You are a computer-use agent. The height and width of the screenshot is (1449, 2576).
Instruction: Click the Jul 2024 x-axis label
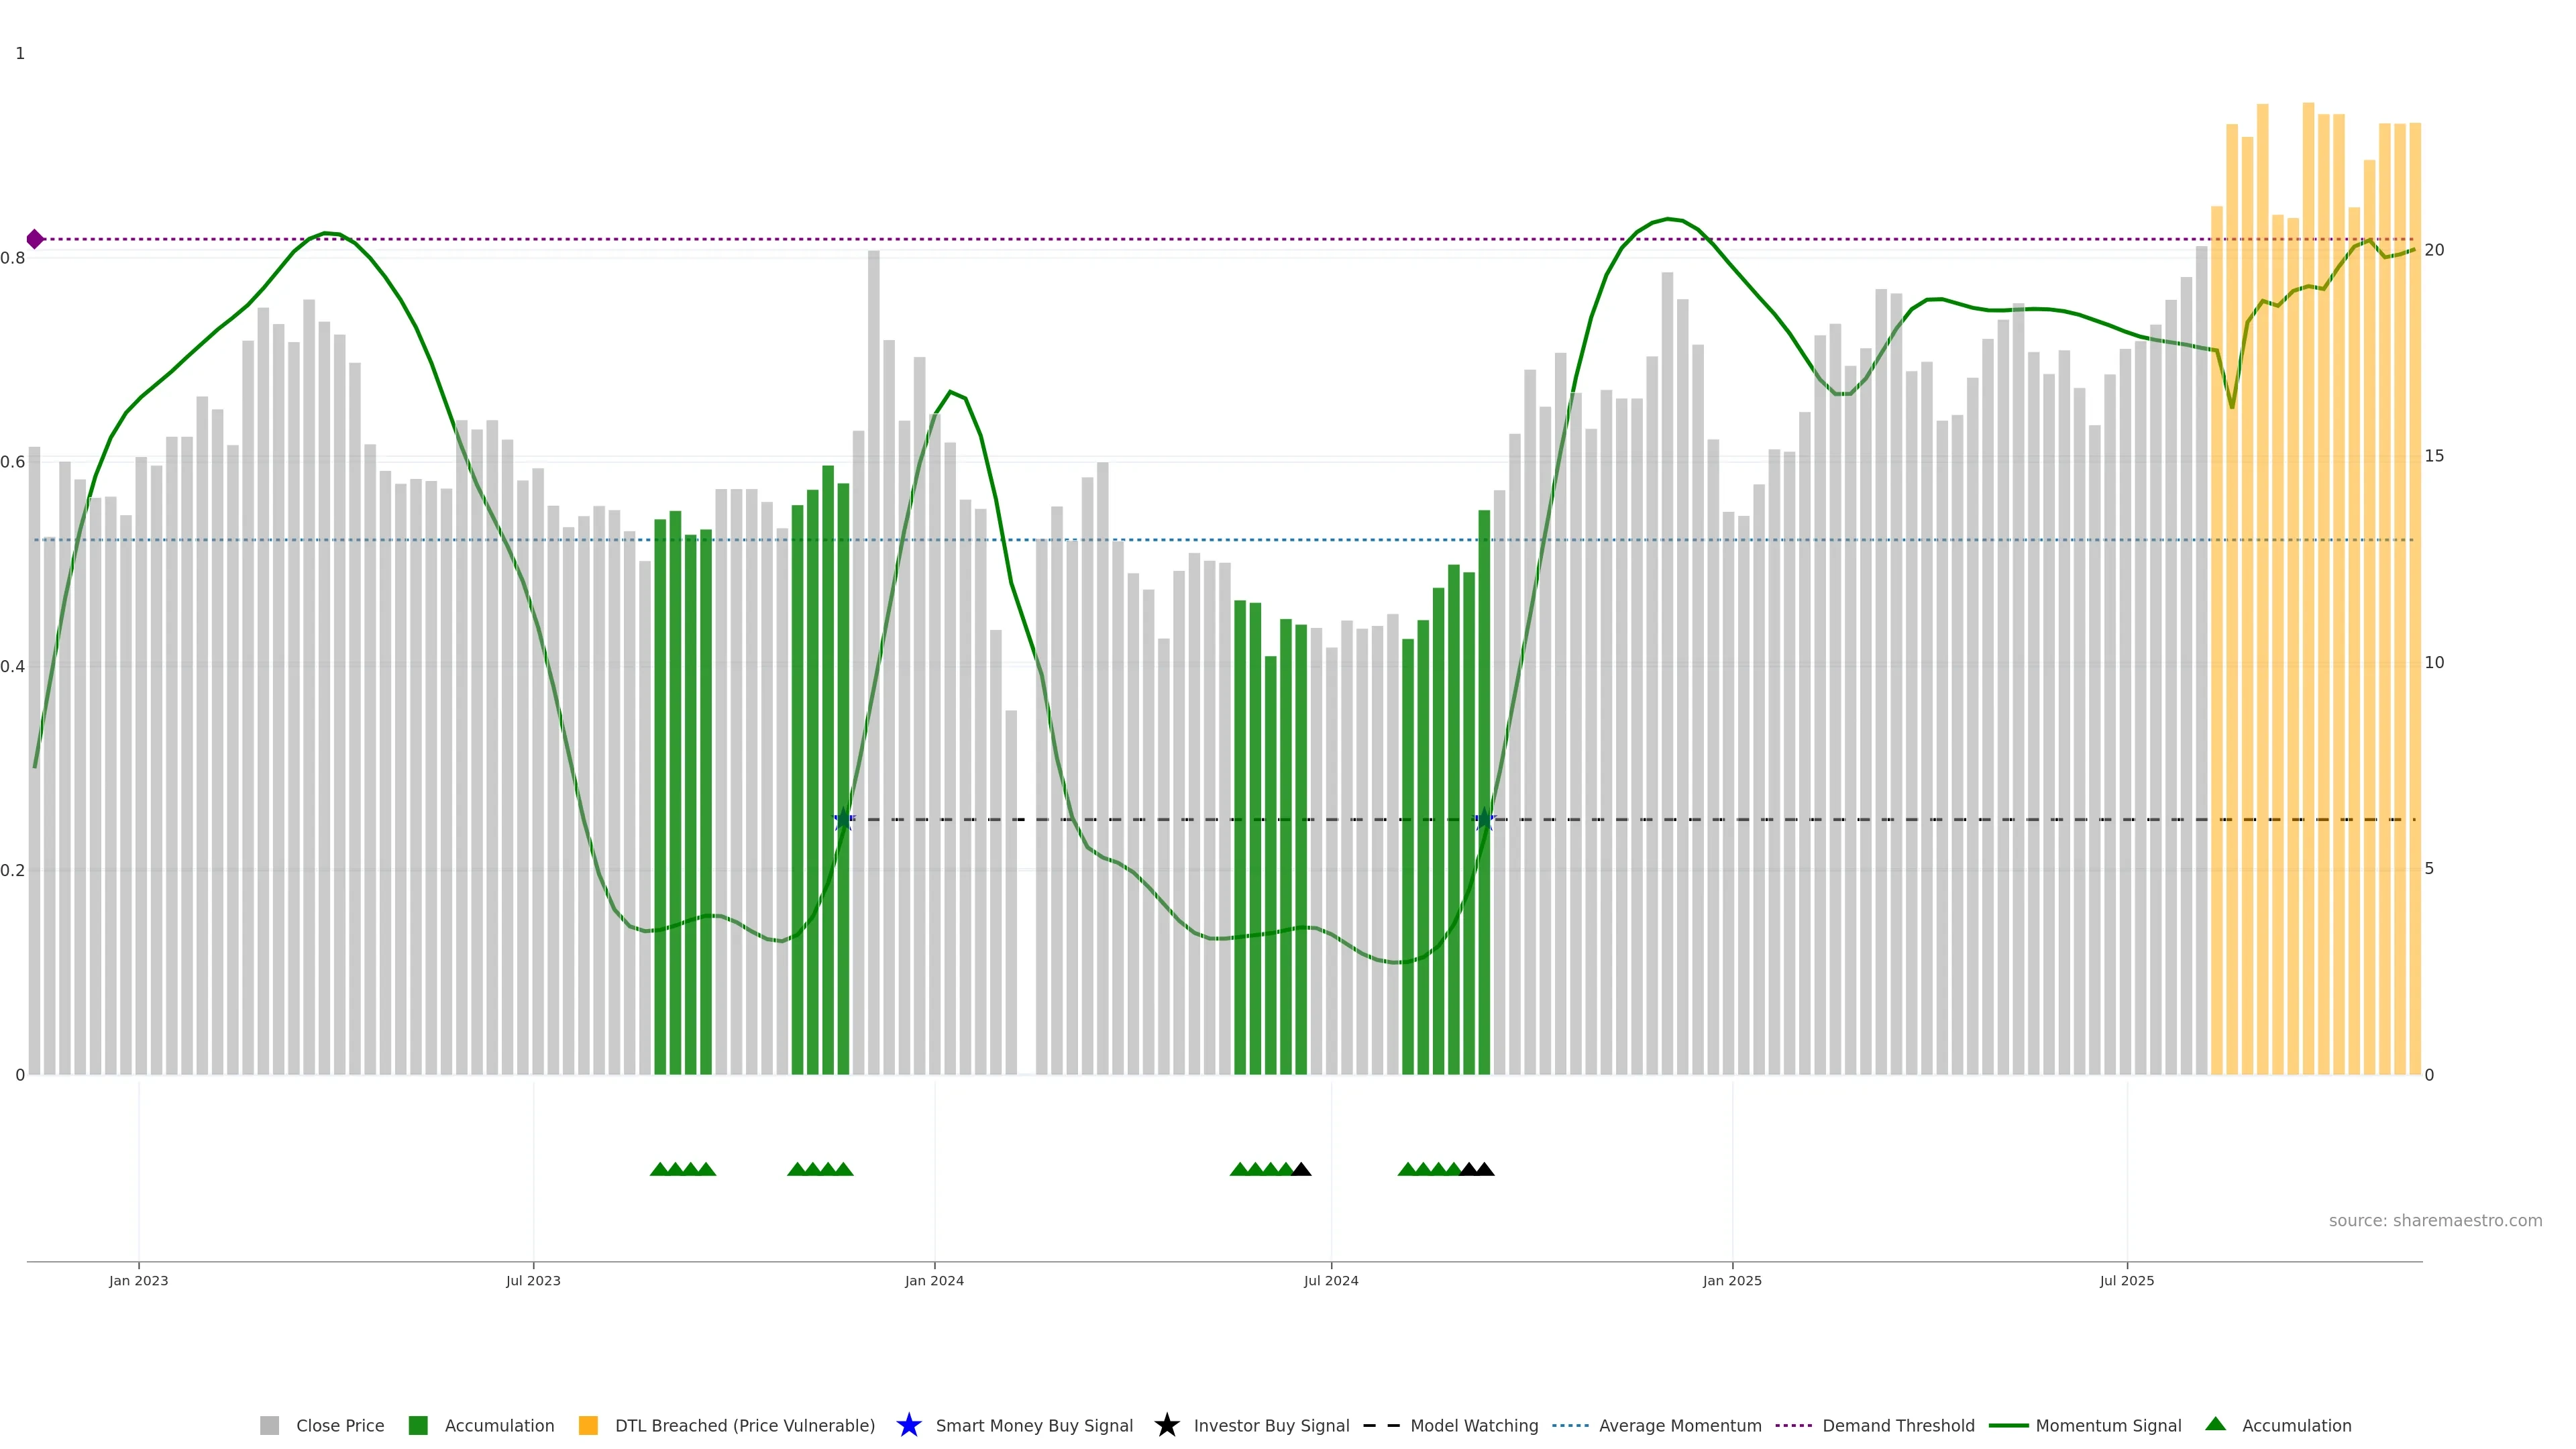coord(1330,1280)
